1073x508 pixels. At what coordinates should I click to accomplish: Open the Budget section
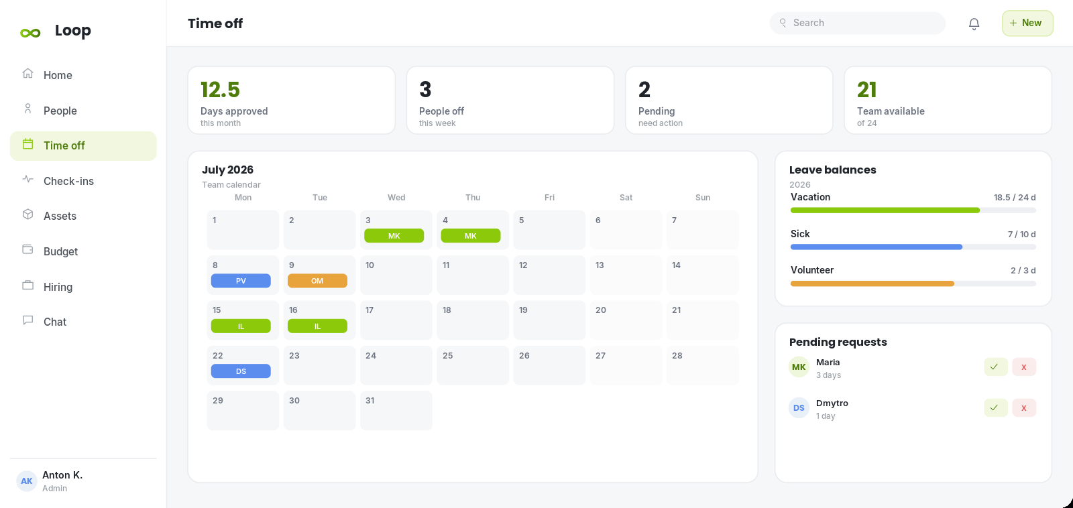[x=83, y=251]
